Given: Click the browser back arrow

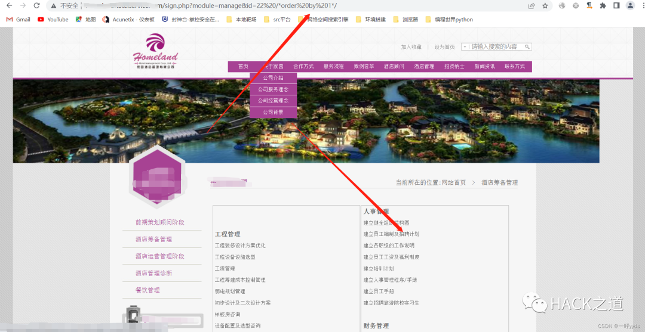Looking at the screenshot, I should click(x=8, y=5).
